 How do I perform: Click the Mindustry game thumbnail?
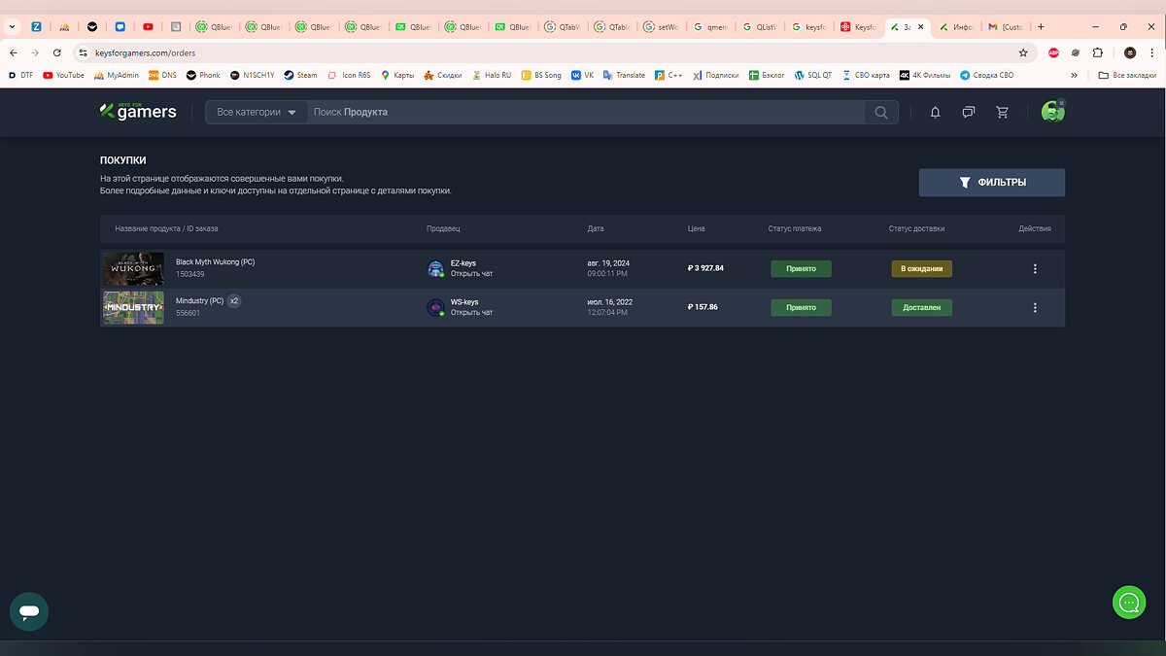(x=133, y=307)
